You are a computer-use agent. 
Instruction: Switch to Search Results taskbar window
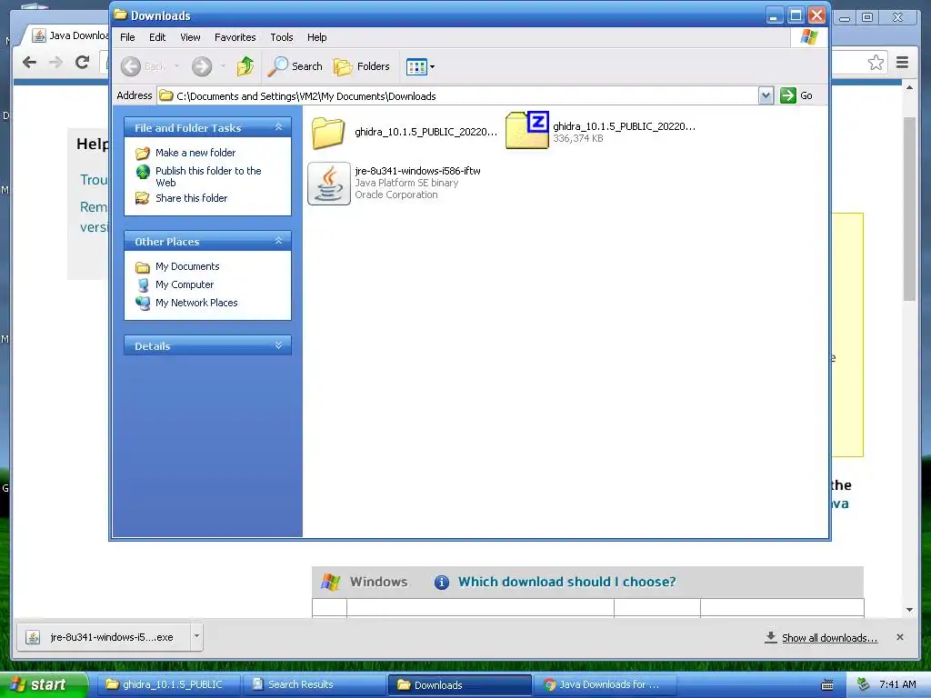point(313,684)
